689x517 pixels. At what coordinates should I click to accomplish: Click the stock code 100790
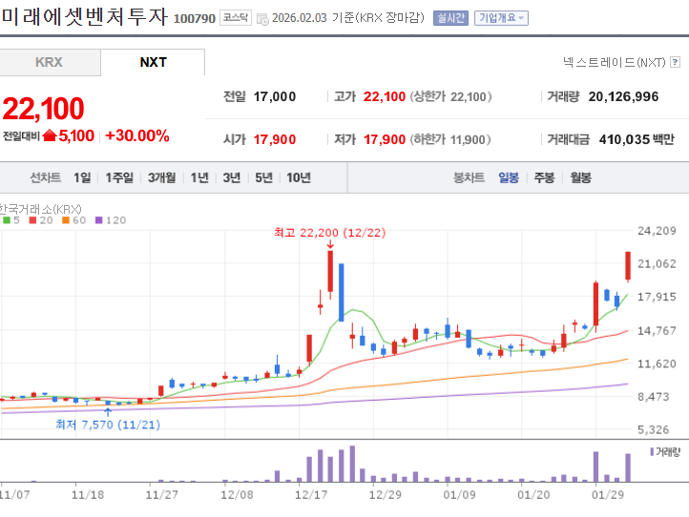tap(195, 18)
